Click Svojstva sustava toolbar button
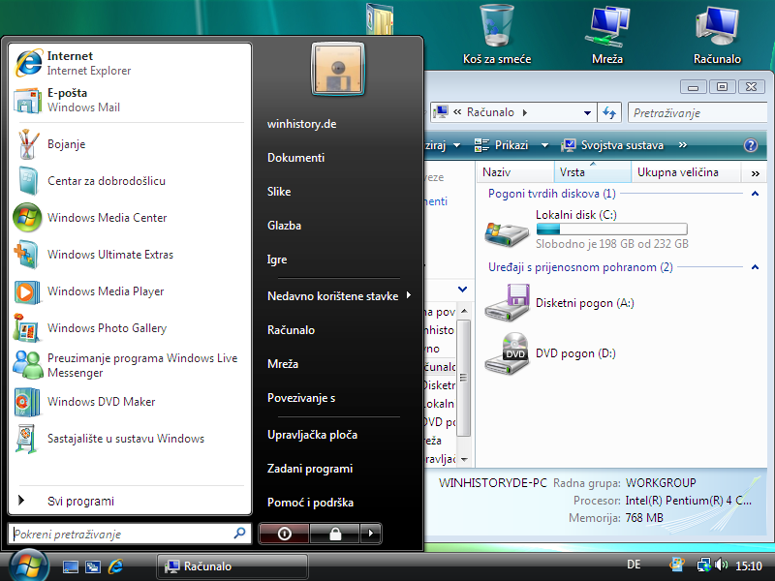Viewport: 775px width, 581px height. click(x=613, y=145)
